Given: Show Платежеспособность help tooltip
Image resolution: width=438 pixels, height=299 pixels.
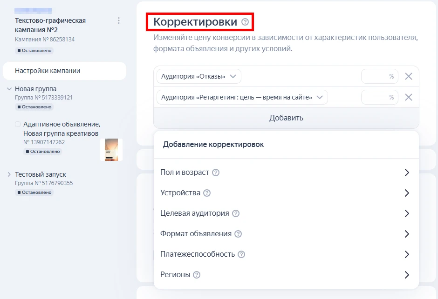Looking at the screenshot, I should coord(241,254).
